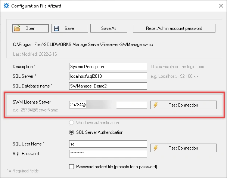This screenshot has height=178, width=227.
Task: Click the folder icon on the Open button
Action: 18,28
